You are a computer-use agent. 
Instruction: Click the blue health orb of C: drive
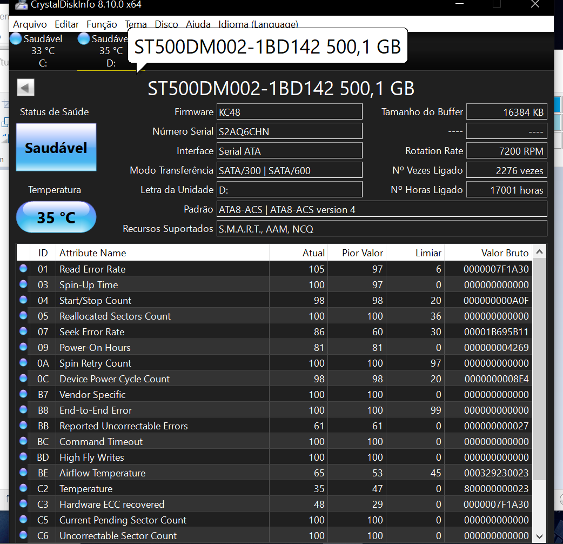click(x=16, y=38)
